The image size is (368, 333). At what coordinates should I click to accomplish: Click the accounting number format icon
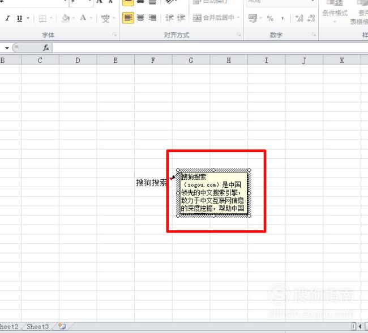pyautogui.click(x=253, y=18)
